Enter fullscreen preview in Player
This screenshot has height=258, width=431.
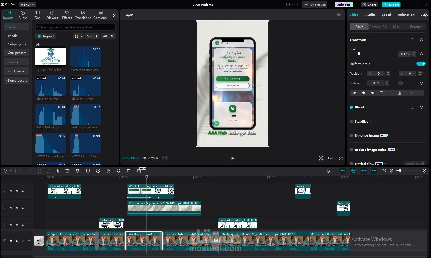pos(341,158)
